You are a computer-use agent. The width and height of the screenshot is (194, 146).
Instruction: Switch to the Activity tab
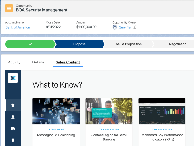[x=14, y=62]
